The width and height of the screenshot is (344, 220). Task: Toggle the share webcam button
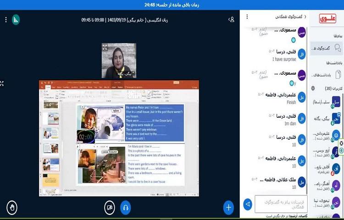[110, 207]
